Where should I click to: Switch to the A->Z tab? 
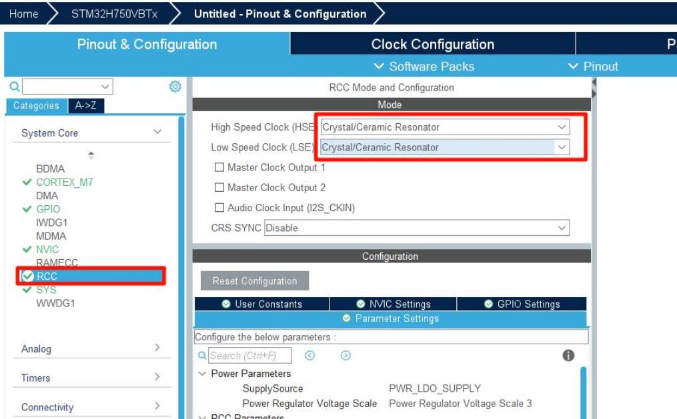click(x=86, y=106)
